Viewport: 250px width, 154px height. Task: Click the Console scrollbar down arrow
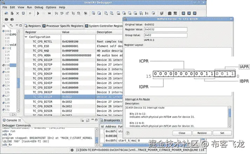pos(96,145)
